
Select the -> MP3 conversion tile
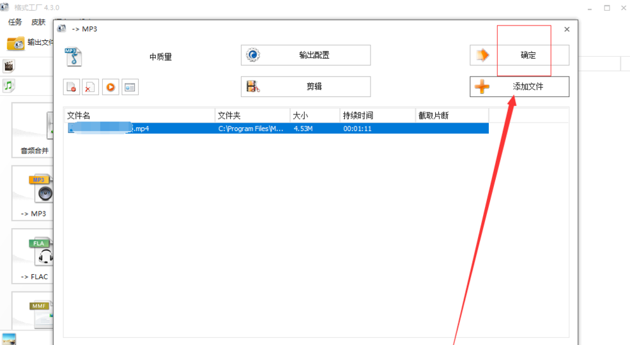pos(33,193)
